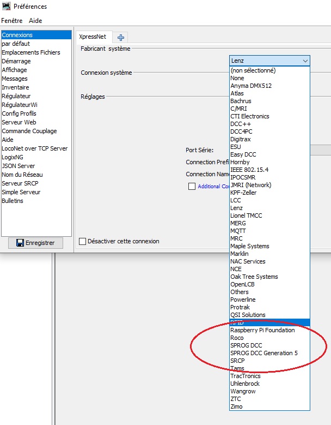Screen dimensions: 331x425
Task: Select RégulateurWi in the sidebar list
Action: (x=36, y=105)
